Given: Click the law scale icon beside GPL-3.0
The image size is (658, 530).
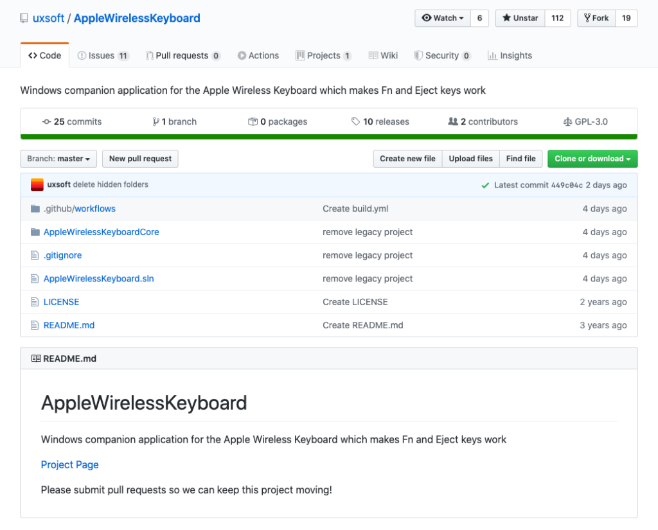Looking at the screenshot, I should coord(567,121).
